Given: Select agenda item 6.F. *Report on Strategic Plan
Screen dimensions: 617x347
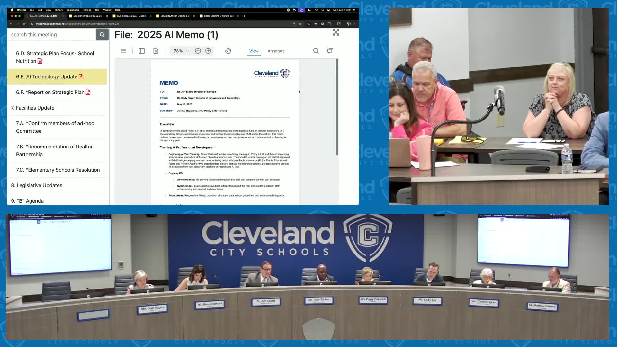Looking at the screenshot, I should [57, 92].
